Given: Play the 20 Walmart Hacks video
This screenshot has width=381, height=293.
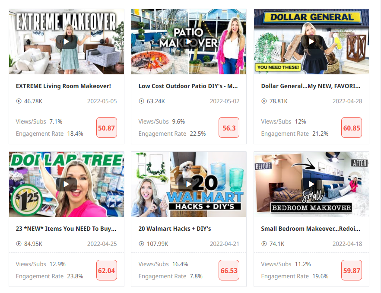Looking at the screenshot, I should coord(189,184).
